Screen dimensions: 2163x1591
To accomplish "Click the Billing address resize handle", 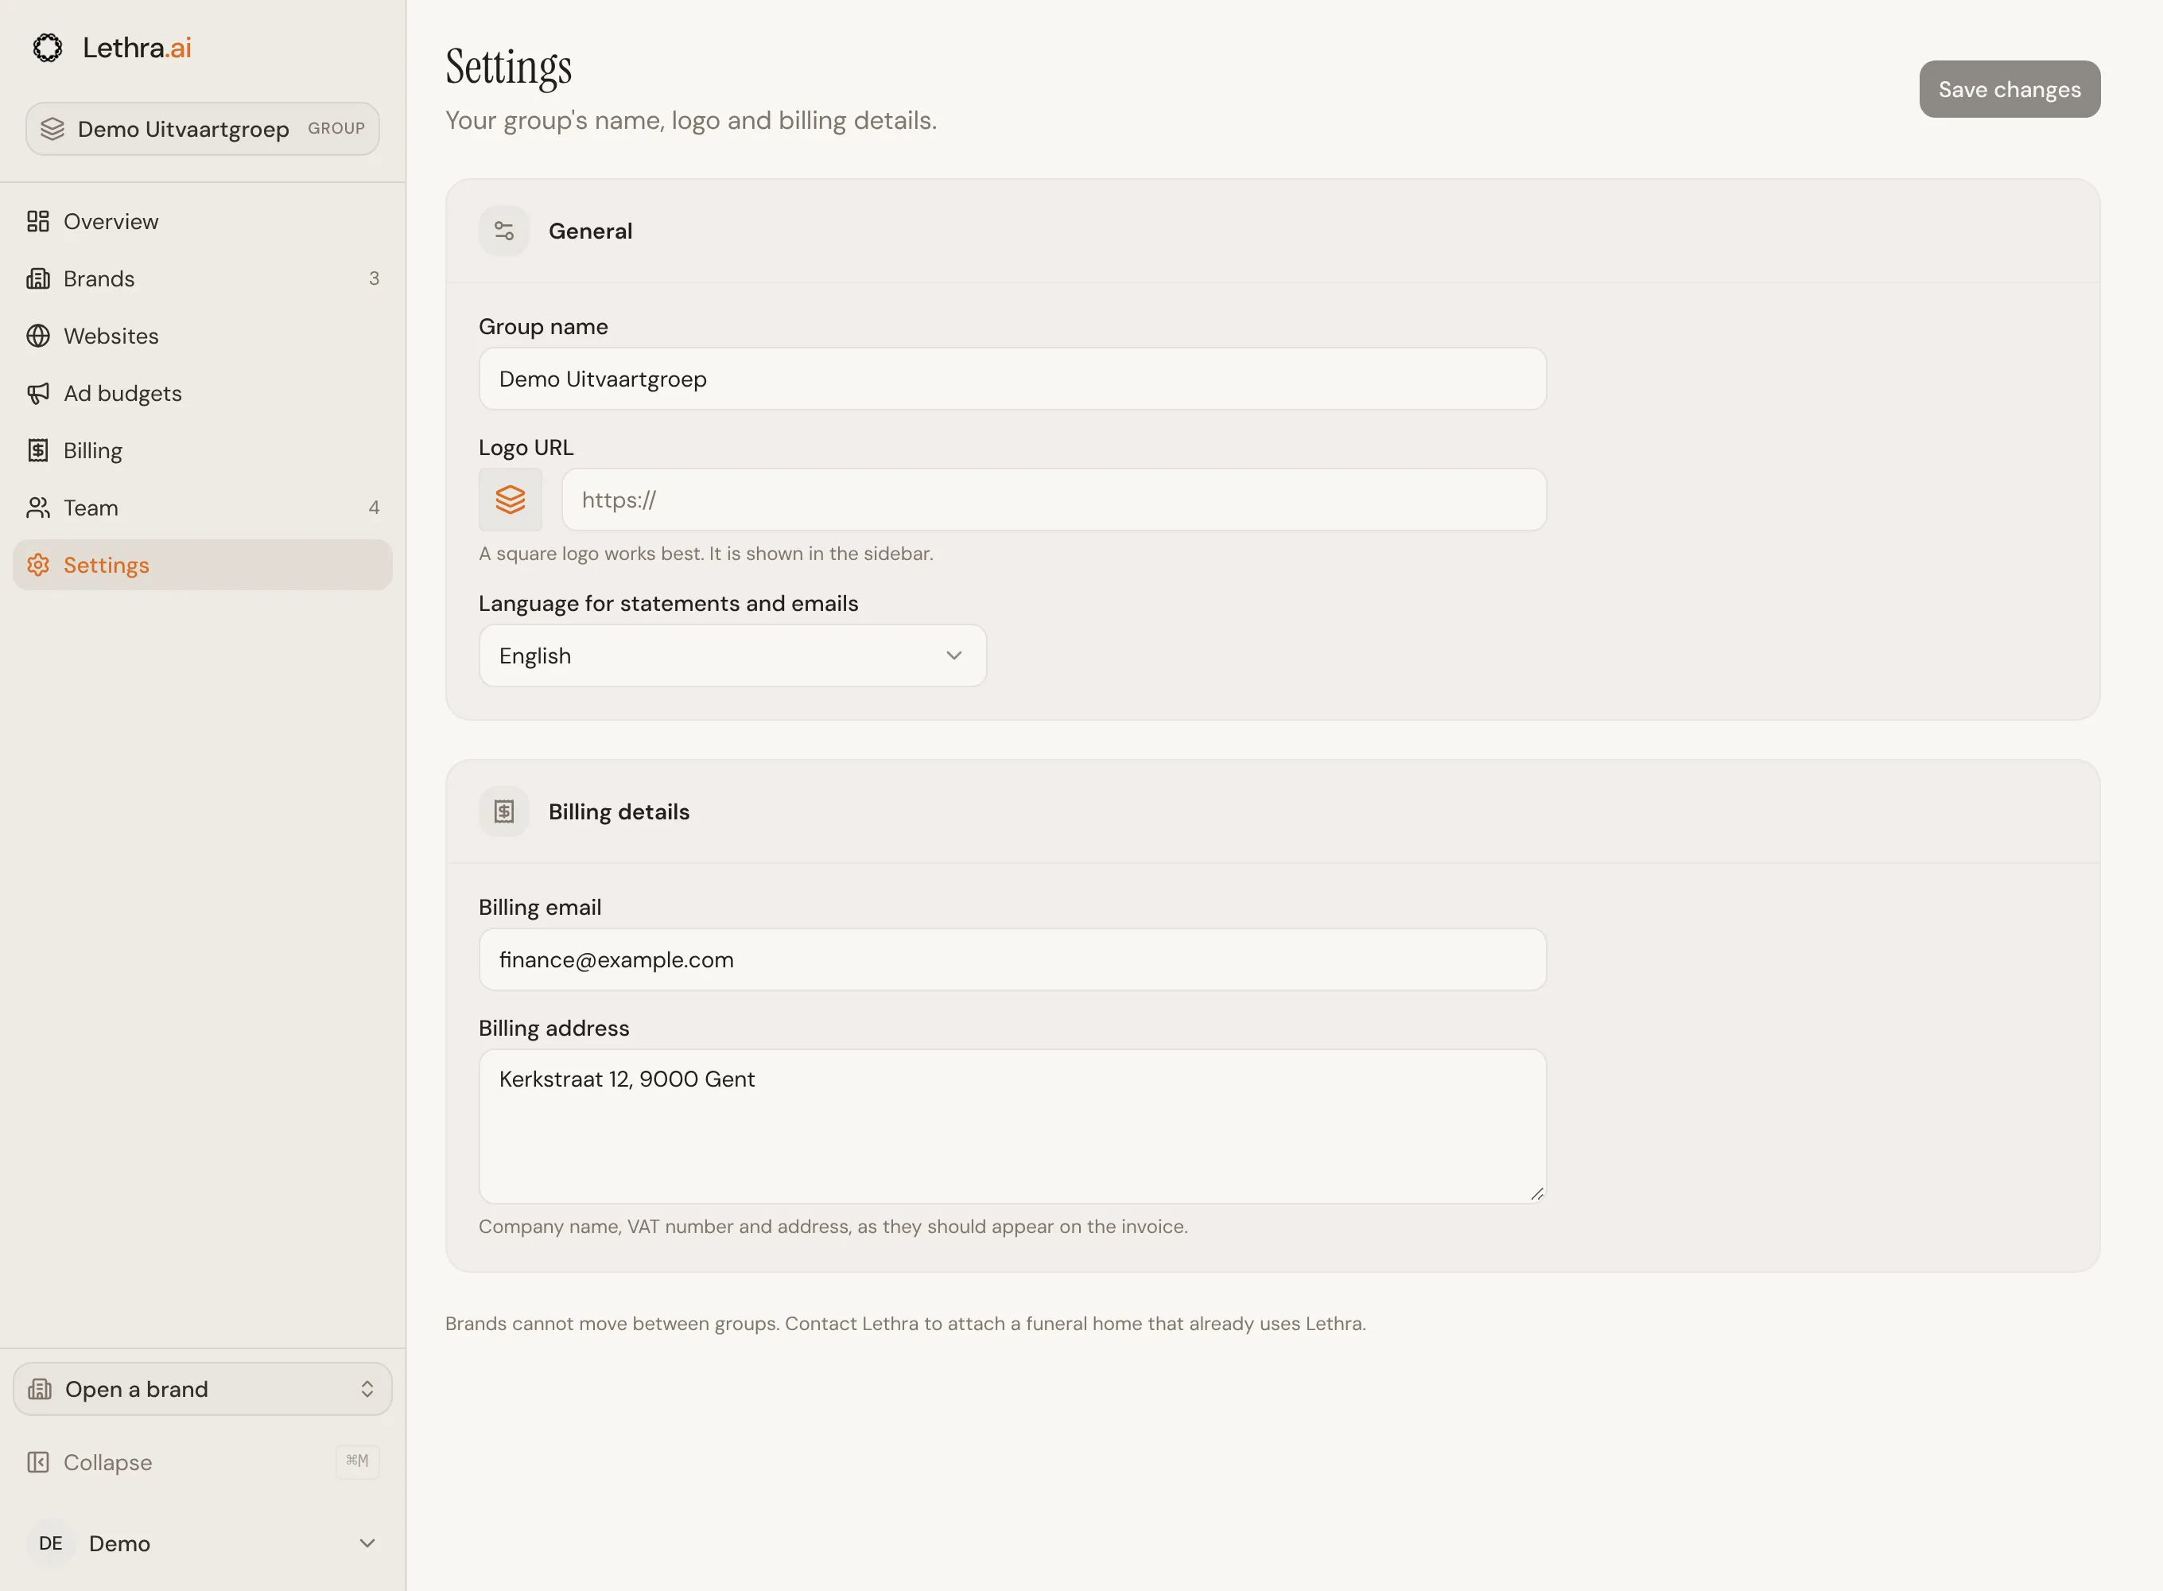I will click(x=1536, y=1194).
